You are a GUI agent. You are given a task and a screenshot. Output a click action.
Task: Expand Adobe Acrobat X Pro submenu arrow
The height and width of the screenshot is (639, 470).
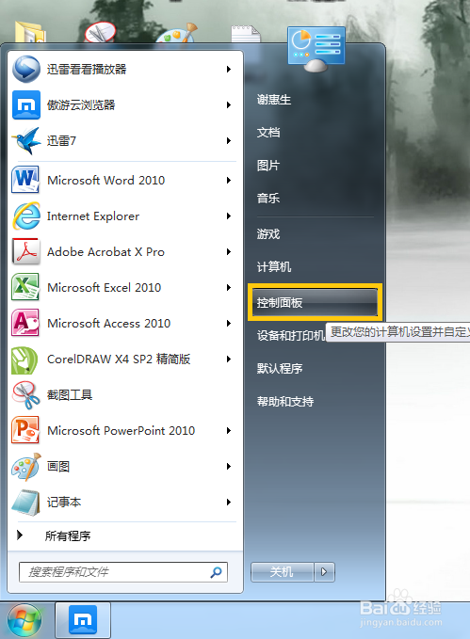click(x=229, y=252)
